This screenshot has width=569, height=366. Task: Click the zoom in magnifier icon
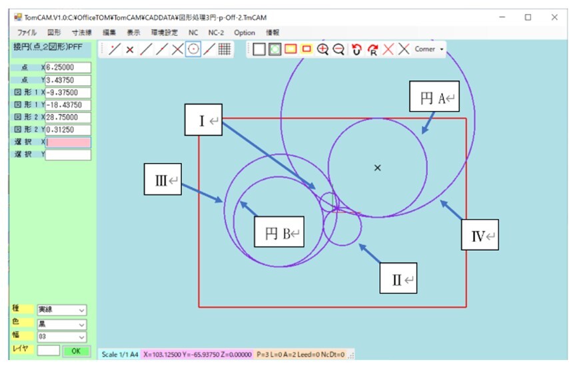pos(323,49)
